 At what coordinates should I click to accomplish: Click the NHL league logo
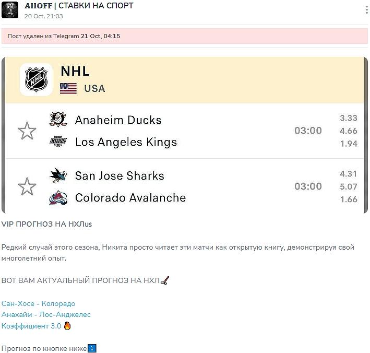[37, 80]
